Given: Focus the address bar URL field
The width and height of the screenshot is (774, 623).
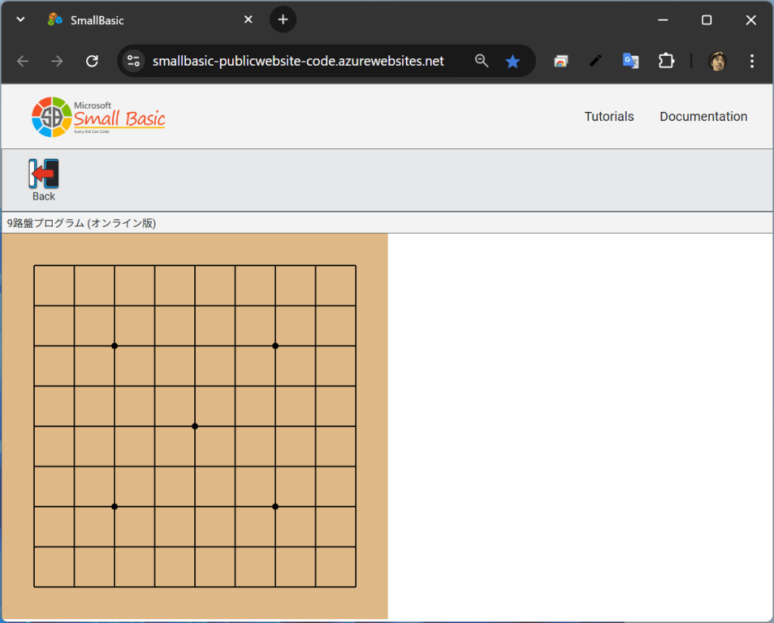Looking at the screenshot, I should [x=299, y=61].
